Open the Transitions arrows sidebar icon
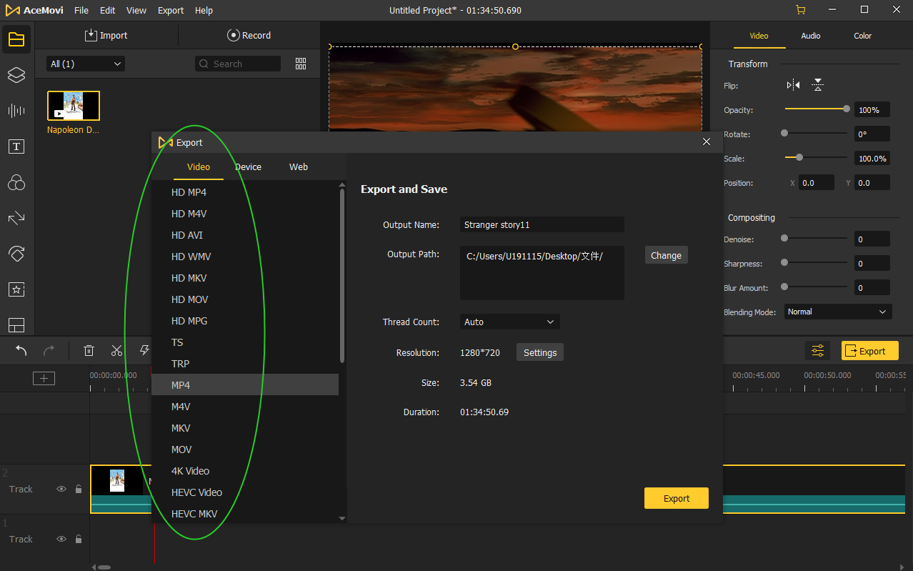Viewport: 913px width, 571px height. coord(16,218)
